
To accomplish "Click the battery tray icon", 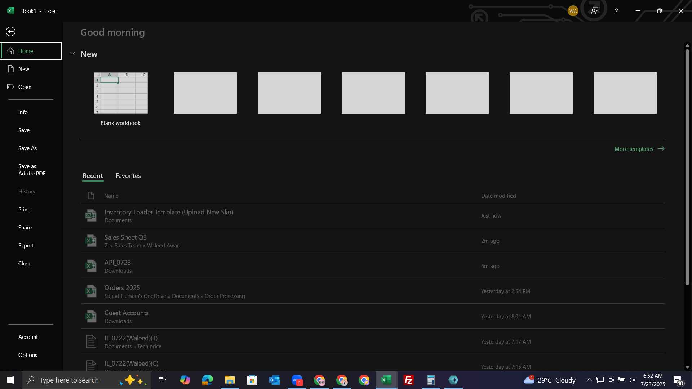I will [x=622, y=380].
